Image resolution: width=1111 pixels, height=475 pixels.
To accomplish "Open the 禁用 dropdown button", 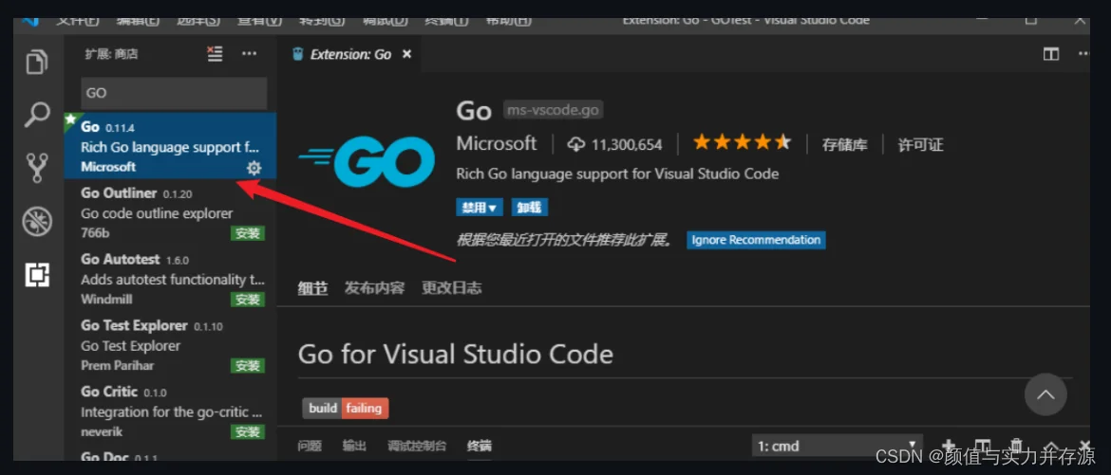I will tap(480, 208).
